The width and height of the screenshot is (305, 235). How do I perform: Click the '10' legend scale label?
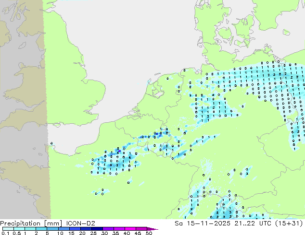(x=60, y=233)
